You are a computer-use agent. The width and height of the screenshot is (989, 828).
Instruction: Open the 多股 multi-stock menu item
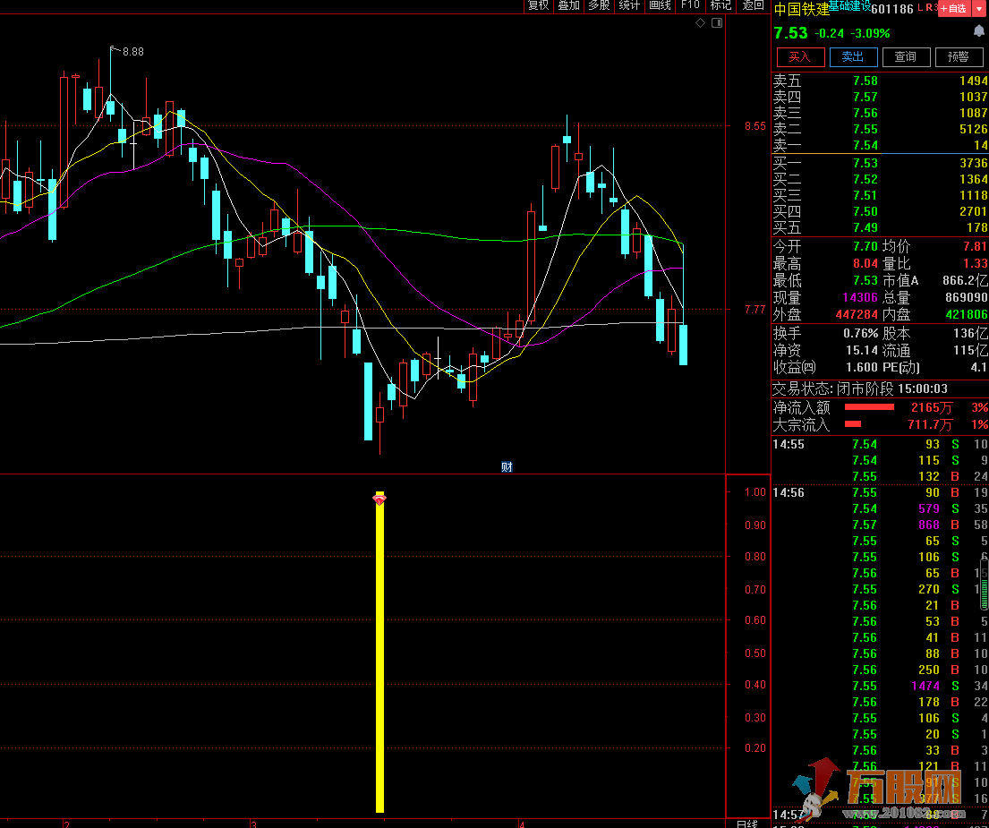[599, 5]
